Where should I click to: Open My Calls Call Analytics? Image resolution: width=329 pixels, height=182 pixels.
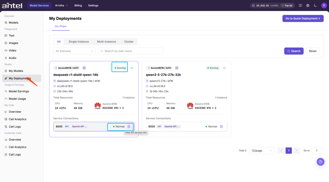(x=22, y=119)
